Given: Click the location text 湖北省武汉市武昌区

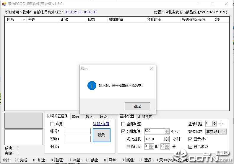Looking at the screenshot, I should click(x=181, y=12).
